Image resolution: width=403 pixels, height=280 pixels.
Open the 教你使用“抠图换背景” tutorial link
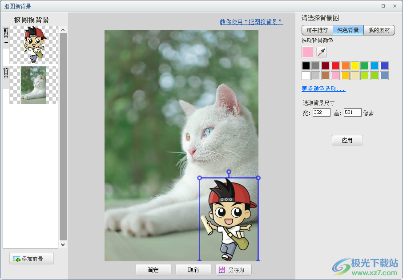251,22
